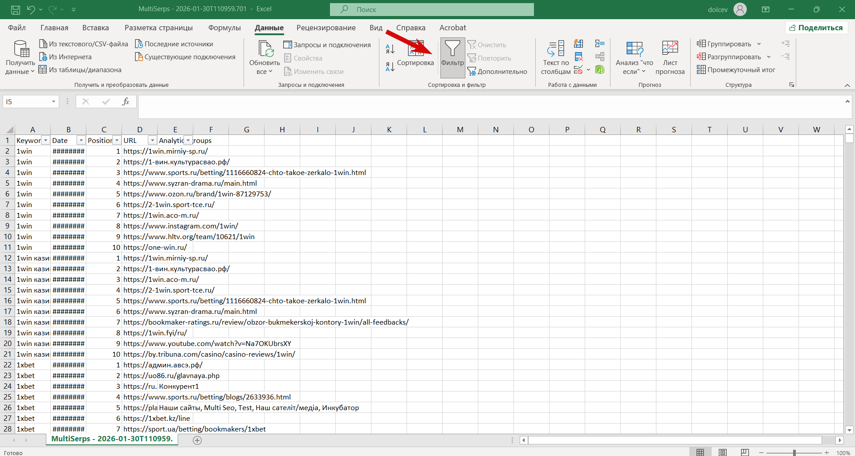Switch to Page Layout view in status bar

coord(723,452)
